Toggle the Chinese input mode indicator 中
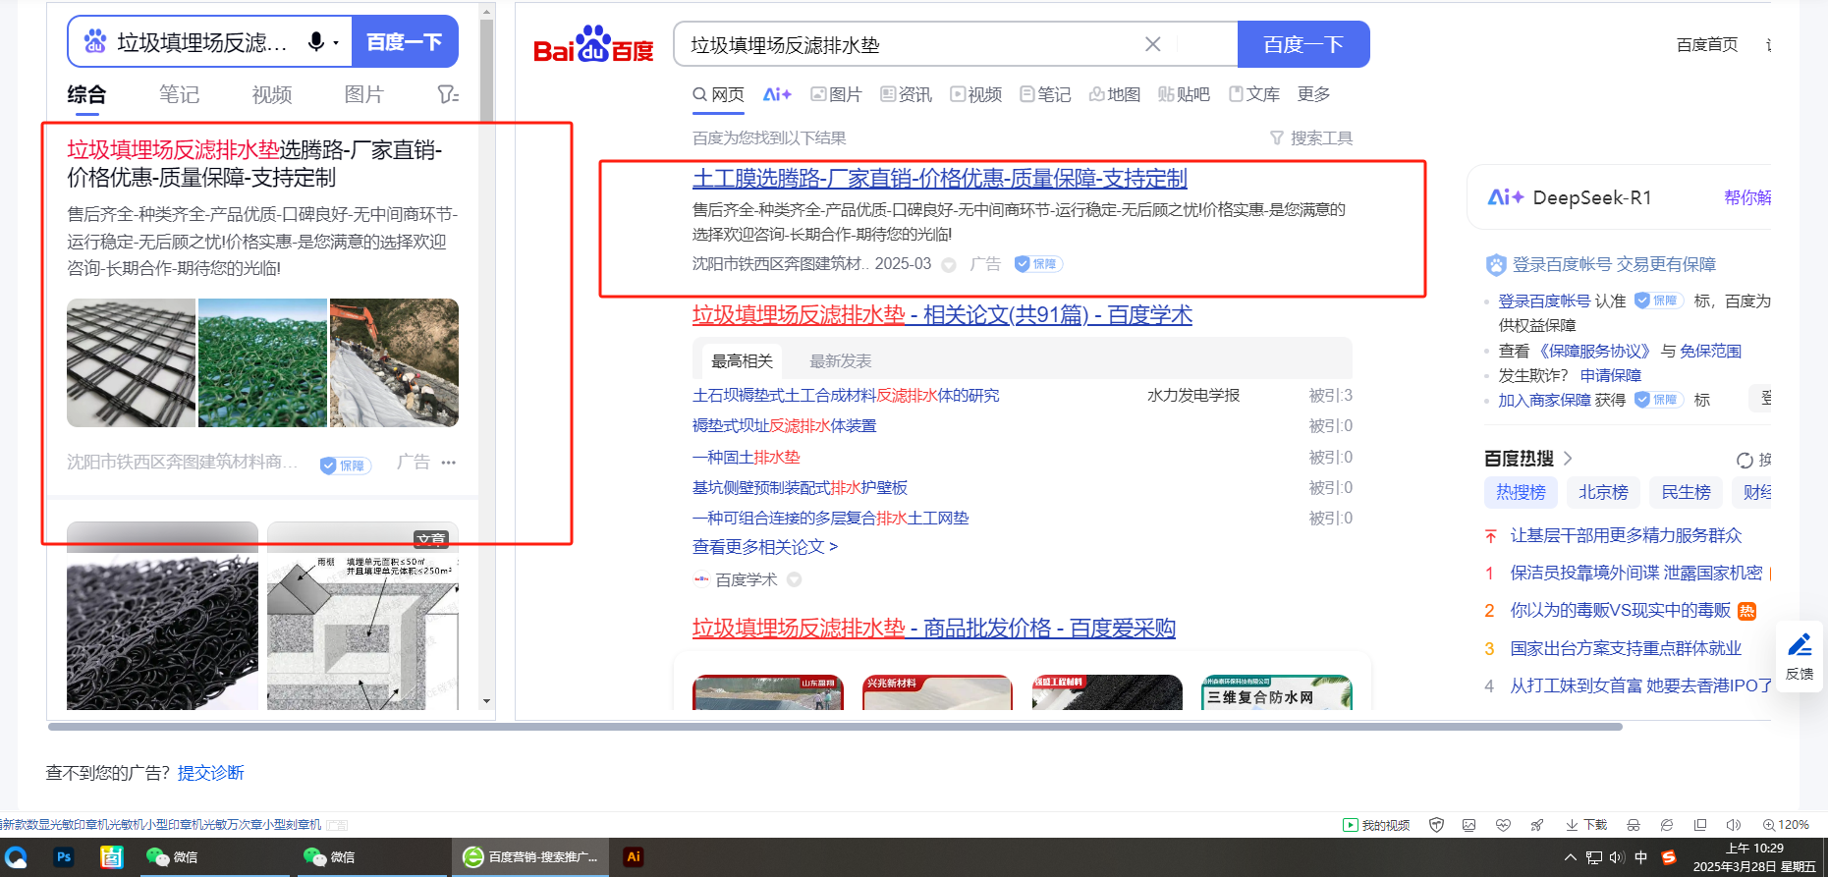 pyautogui.click(x=1640, y=857)
